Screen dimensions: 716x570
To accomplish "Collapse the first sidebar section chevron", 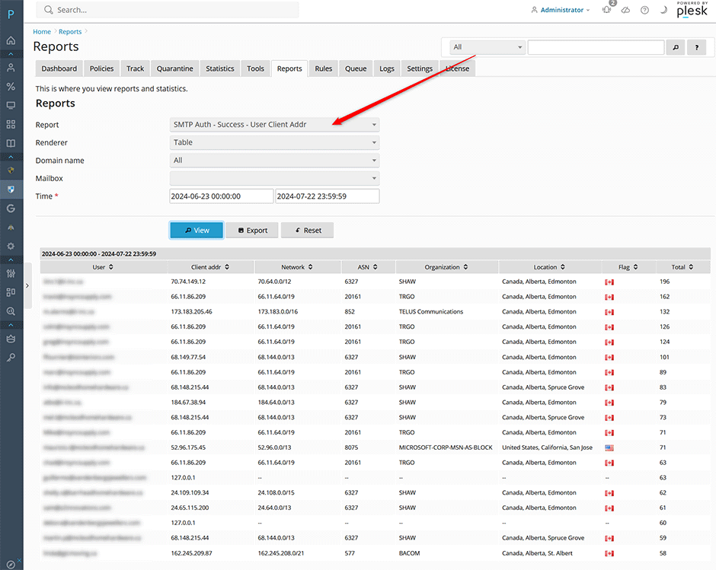I will (x=11, y=54).
